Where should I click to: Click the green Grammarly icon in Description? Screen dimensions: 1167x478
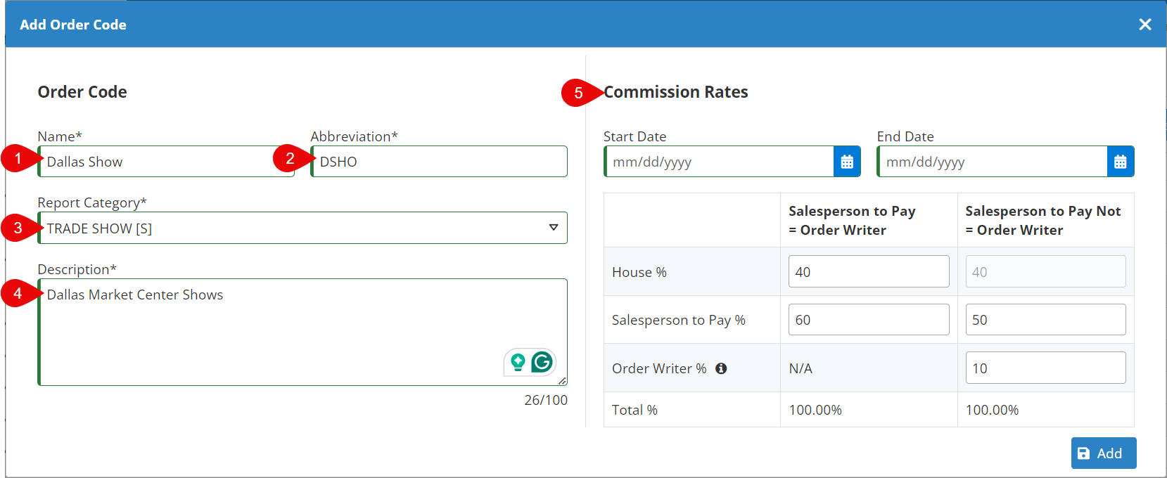pos(542,362)
